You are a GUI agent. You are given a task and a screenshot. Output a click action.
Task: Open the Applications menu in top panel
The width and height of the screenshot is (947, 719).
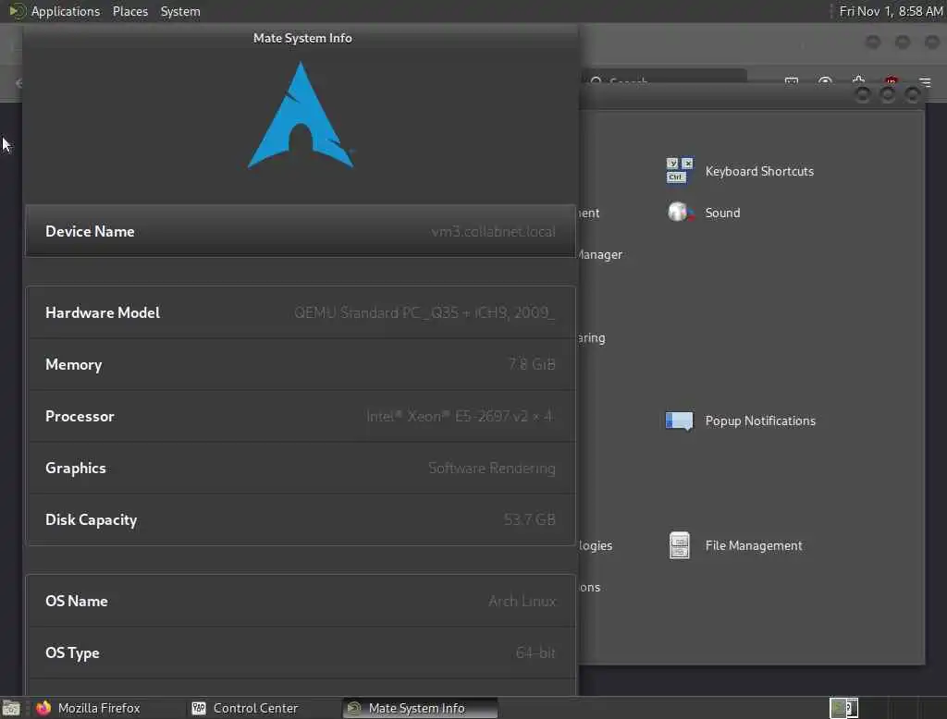tap(66, 11)
